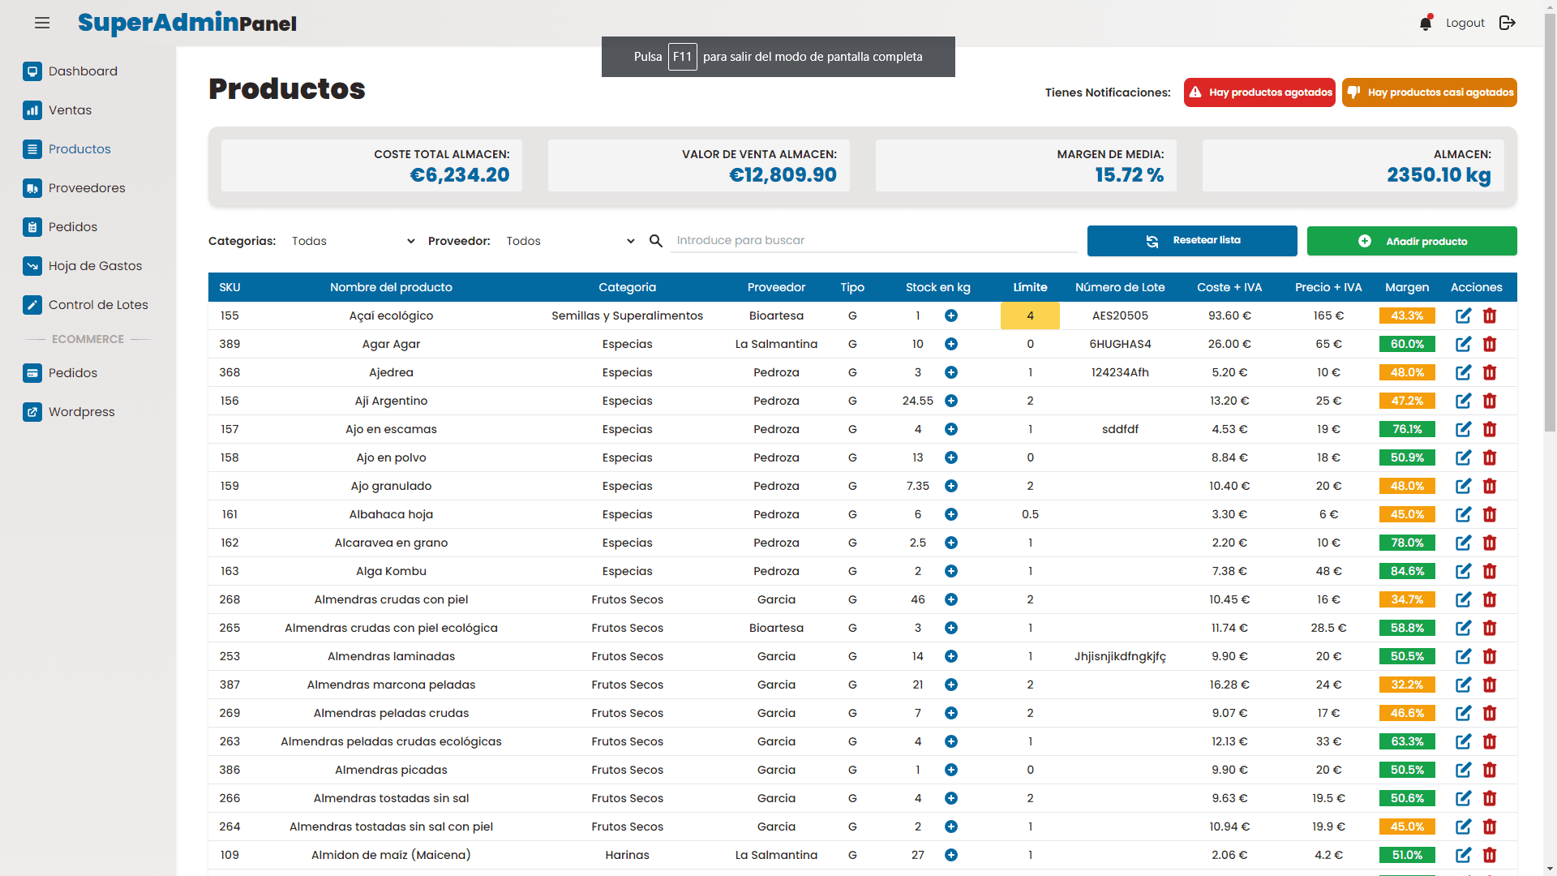Image resolution: width=1557 pixels, height=876 pixels.
Task: Add stock for Açai ecológico
Action: [x=951, y=316]
